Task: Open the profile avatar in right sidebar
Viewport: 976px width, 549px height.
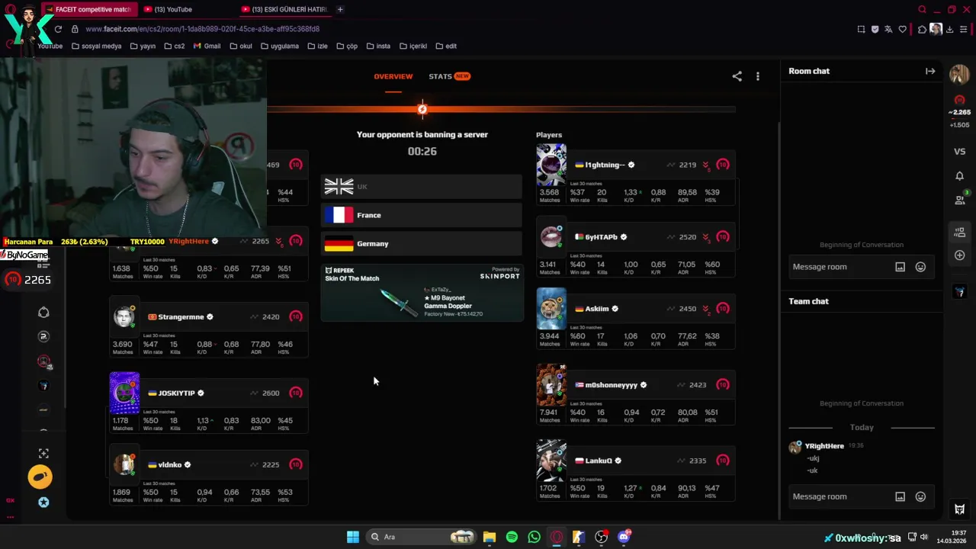Action: click(959, 74)
